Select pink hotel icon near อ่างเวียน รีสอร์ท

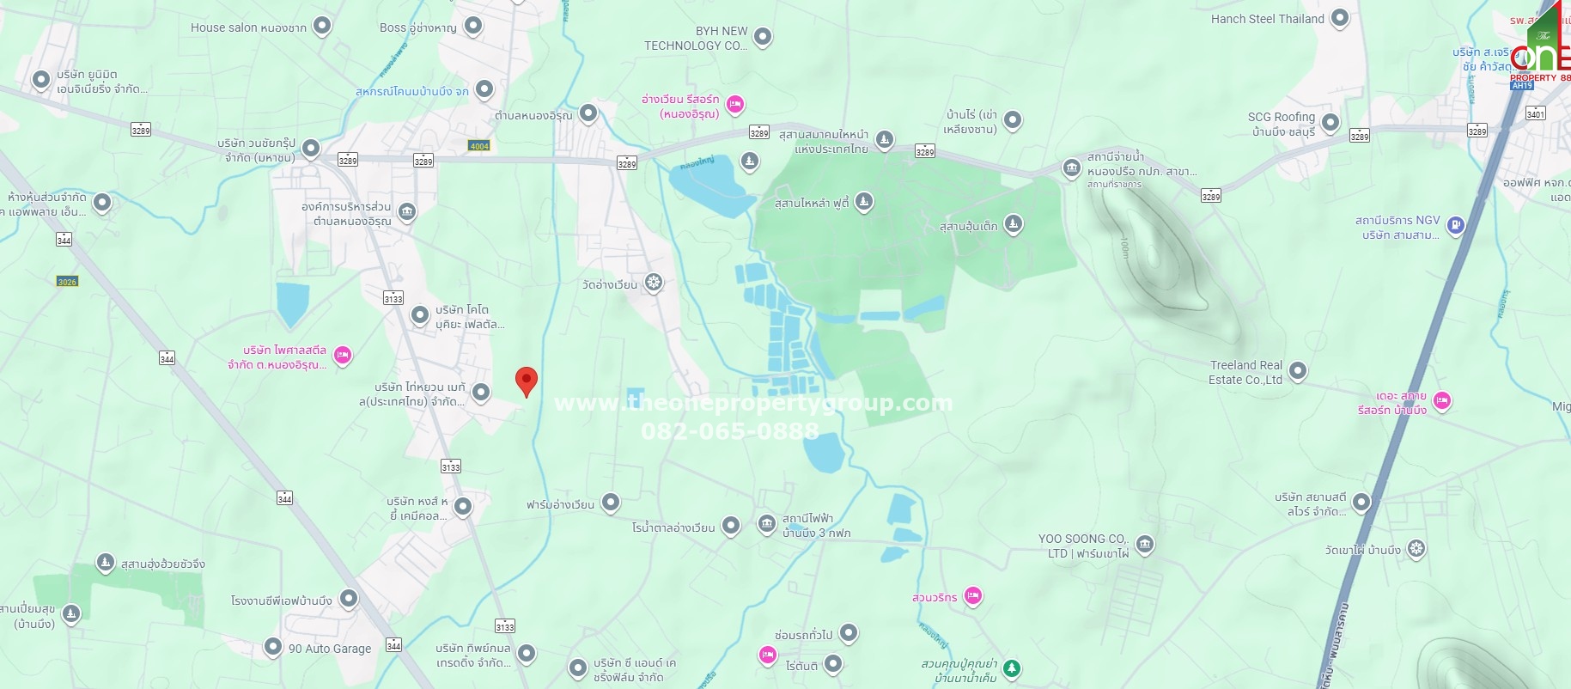pyautogui.click(x=735, y=105)
